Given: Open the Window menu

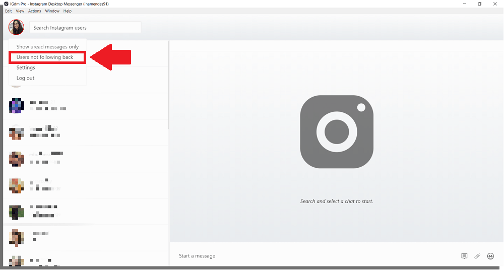Looking at the screenshot, I should point(52,11).
